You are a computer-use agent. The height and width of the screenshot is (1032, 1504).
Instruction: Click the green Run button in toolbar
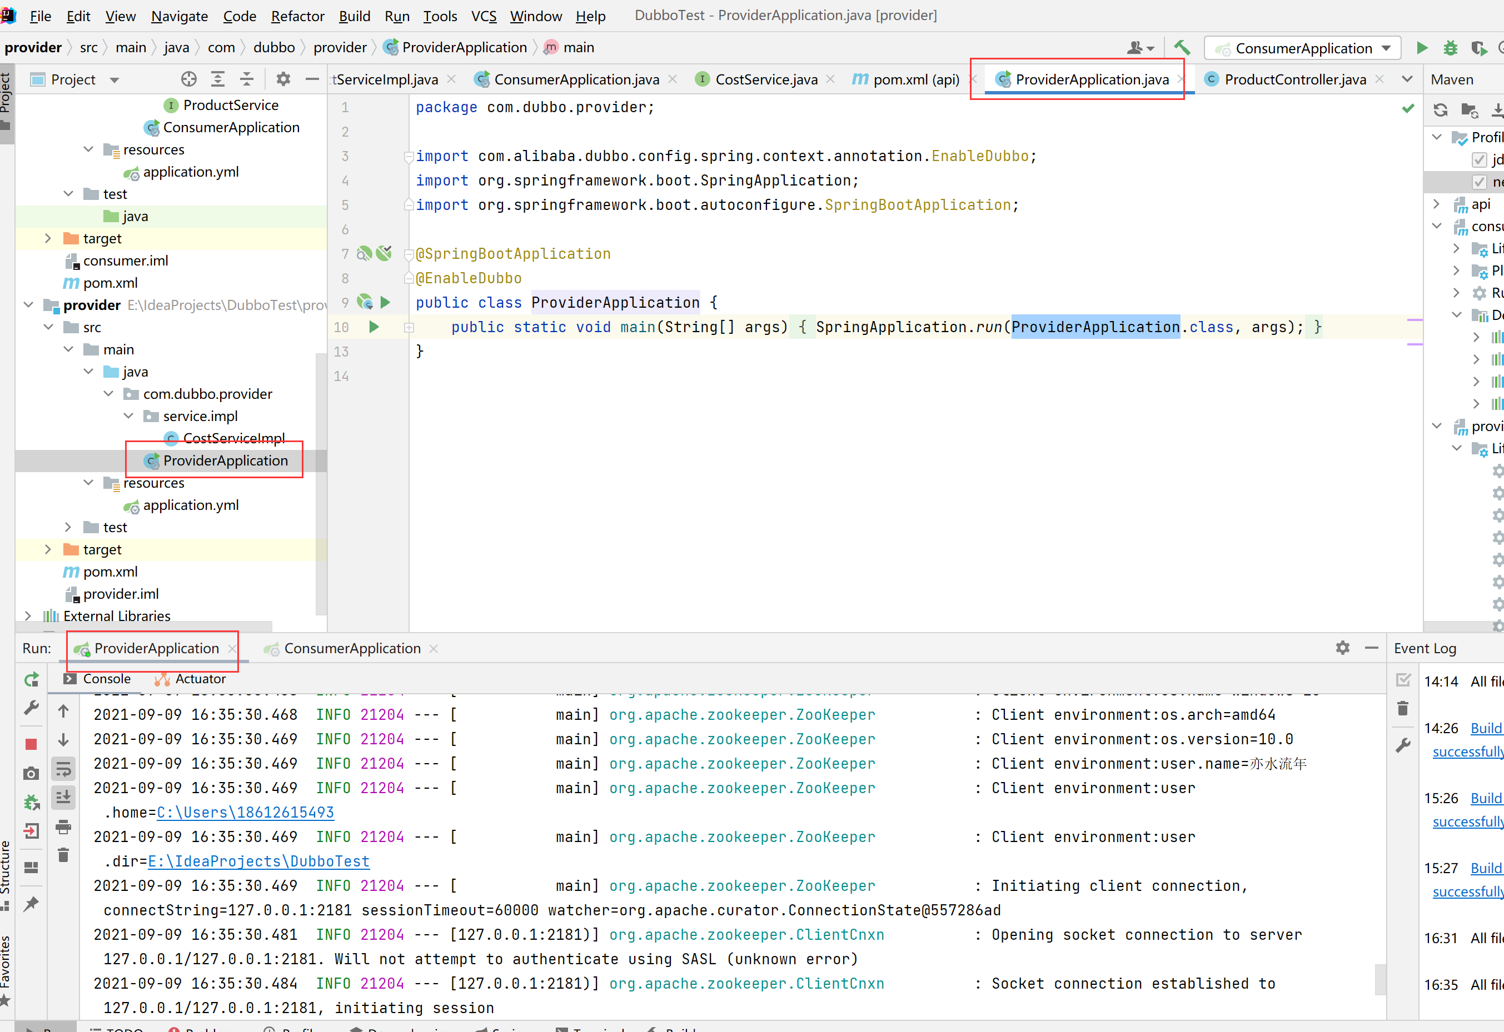pyautogui.click(x=1422, y=48)
